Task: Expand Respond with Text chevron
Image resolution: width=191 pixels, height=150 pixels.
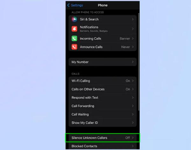Action: point(133,98)
